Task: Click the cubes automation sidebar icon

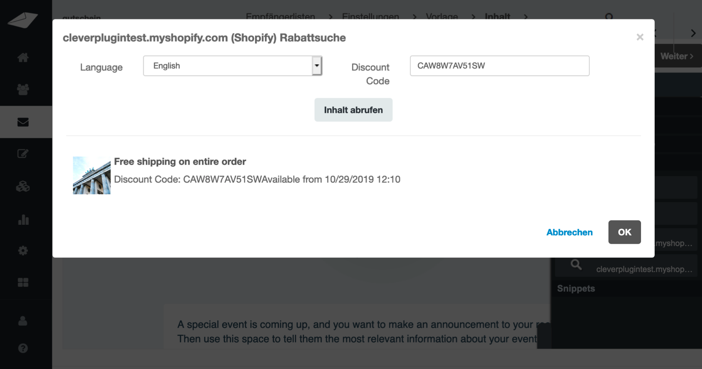Action: click(23, 187)
